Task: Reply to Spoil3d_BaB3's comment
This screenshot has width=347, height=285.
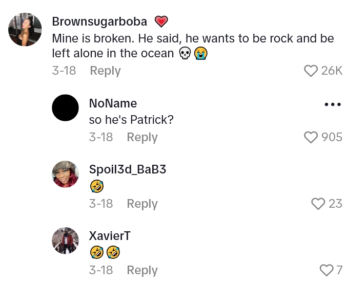Action: tap(142, 204)
